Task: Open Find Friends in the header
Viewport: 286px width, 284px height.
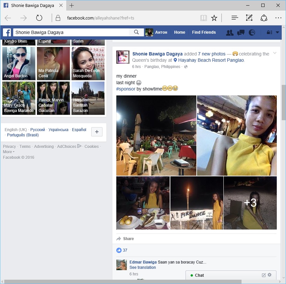Action: coord(204,32)
